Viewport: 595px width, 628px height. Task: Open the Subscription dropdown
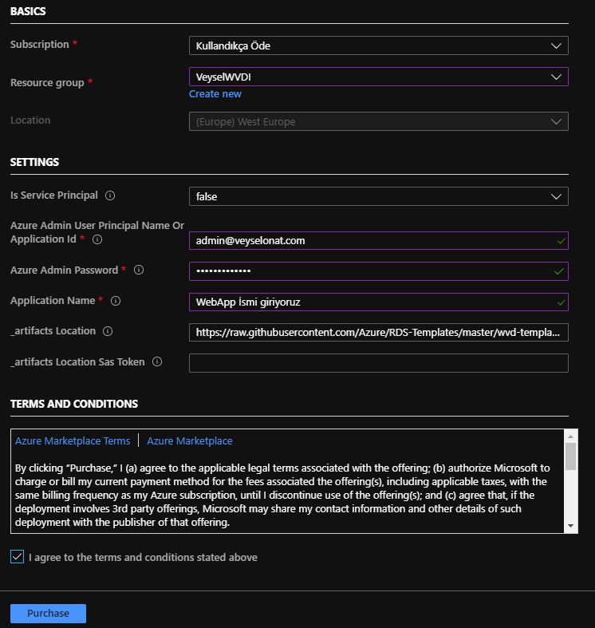tap(378, 45)
